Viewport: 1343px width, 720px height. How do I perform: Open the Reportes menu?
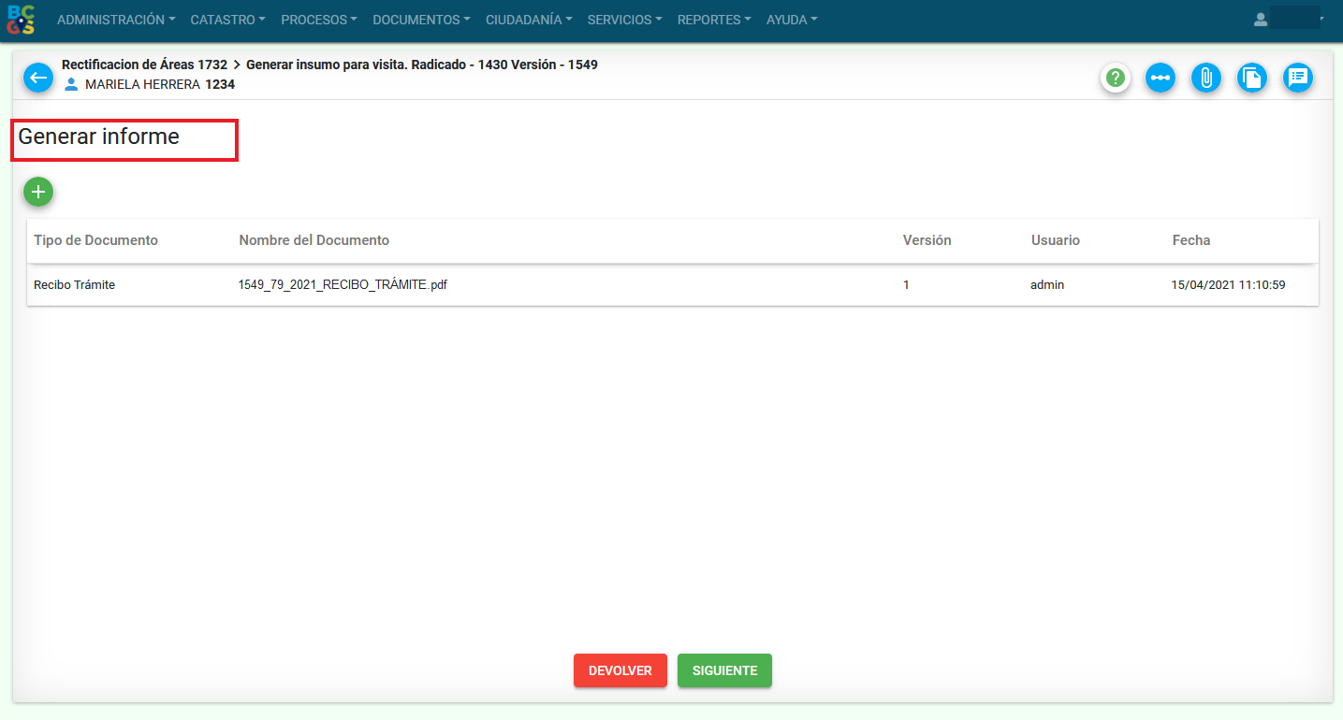[x=714, y=20]
